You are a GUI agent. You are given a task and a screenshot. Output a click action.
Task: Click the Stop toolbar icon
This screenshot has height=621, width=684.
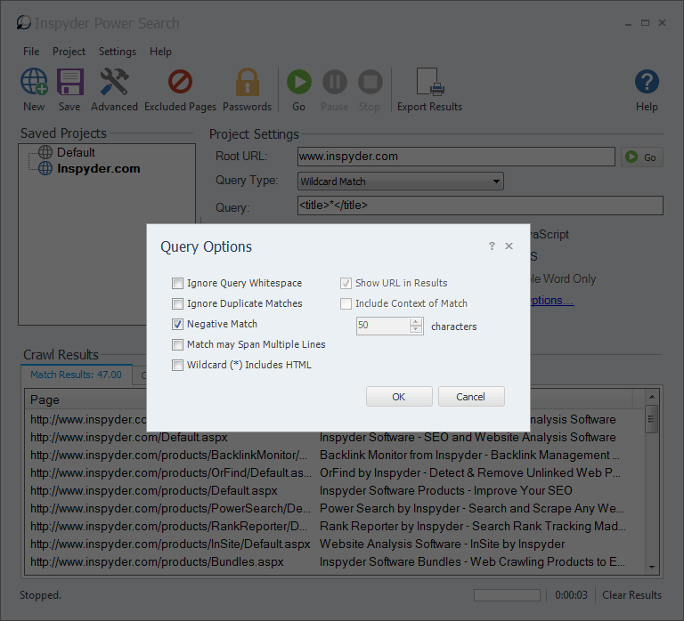click(x=370, y=82)
